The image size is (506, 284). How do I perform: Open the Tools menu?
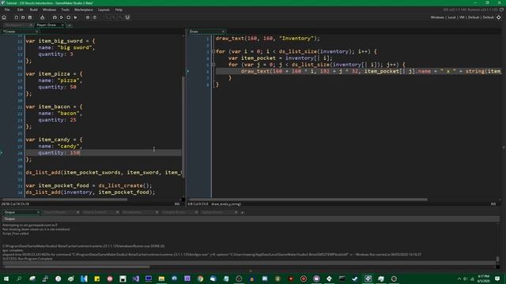click(65, 9)
